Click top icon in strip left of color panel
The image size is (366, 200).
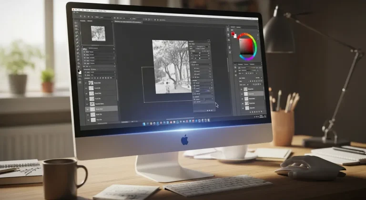(228, 29)
